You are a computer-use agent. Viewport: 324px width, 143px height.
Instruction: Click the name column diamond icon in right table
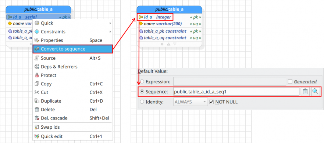tap(141, 24)
